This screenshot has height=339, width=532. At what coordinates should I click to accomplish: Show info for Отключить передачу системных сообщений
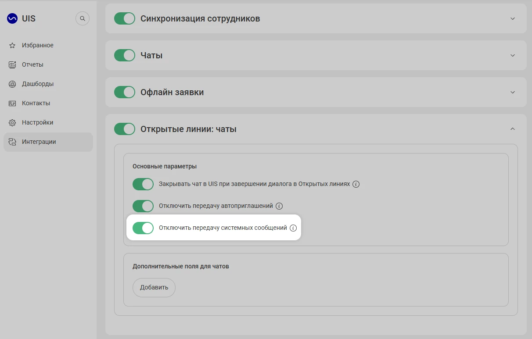[294, 228]
